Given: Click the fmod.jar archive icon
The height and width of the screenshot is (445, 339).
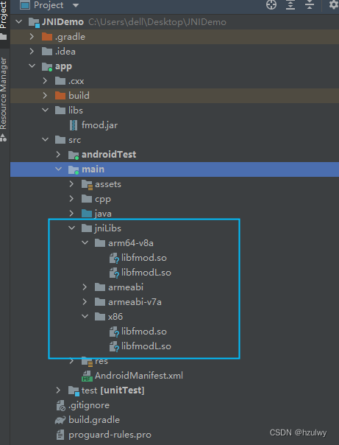Looking at the screenshot, I should pyautogui.click(x=74, y=125).
